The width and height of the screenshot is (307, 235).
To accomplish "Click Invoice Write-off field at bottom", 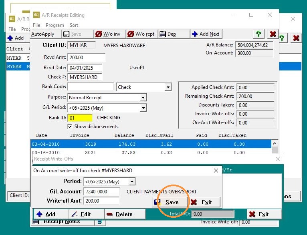I will coord(259,222).
